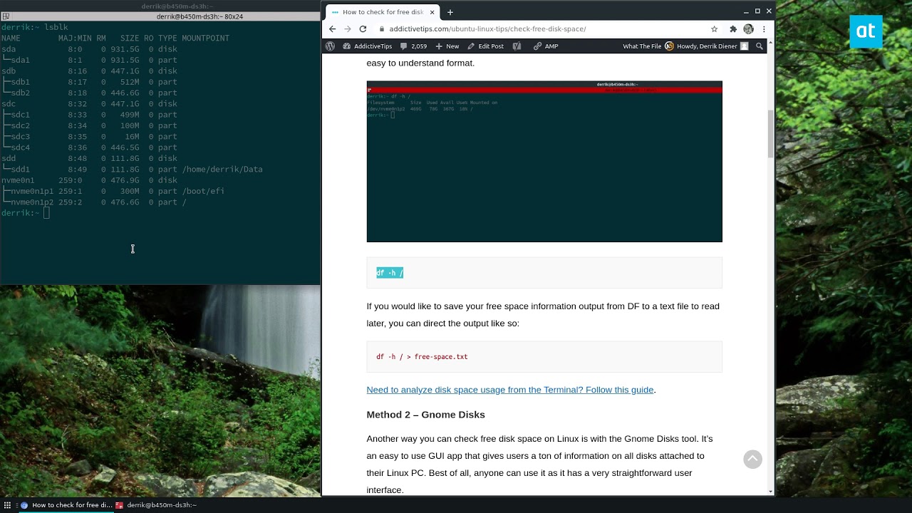
Task: Open the New content menu
Action: pos(447,46)
